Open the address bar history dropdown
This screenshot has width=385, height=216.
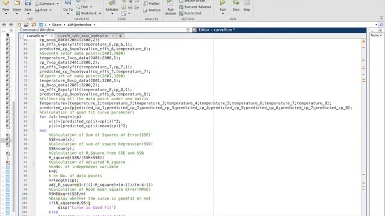pos(376,25)
